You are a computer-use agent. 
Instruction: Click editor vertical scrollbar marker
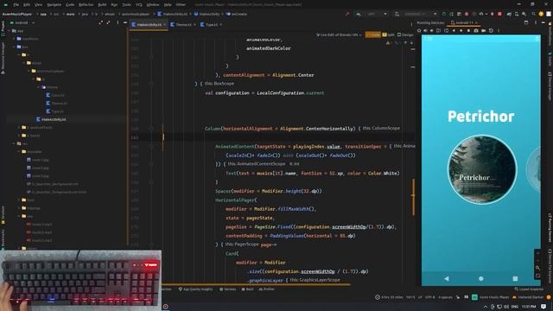(413, 198)
